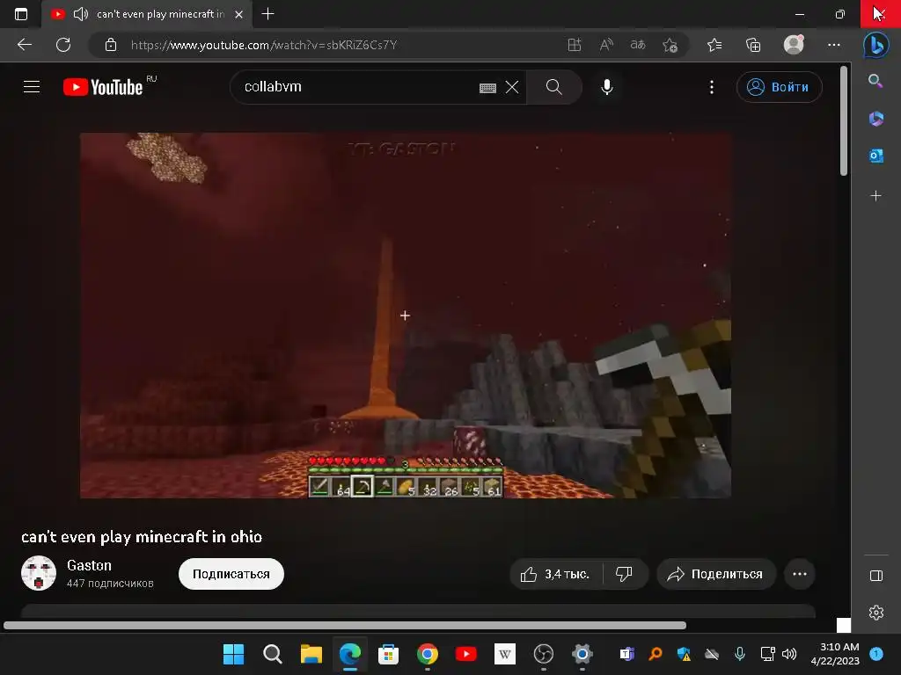This screenshot has width=901, height=675.
Task: Open Edge Collections
Action: click(x=753, y=45)
